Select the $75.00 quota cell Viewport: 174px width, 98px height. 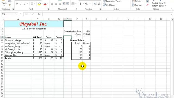pyautogui.click(x=86, y=35)
